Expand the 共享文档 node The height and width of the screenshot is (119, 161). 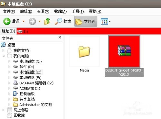tap(9, 99)
